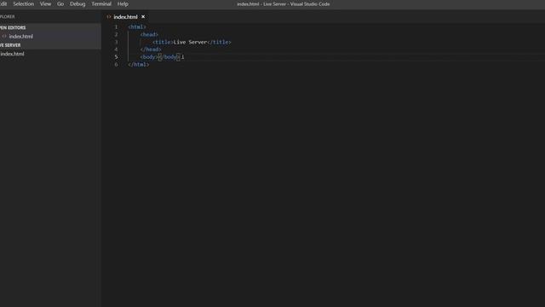Click line number 3 in the gutter
This screenshot has height=307, width=545.
(116, 42)
